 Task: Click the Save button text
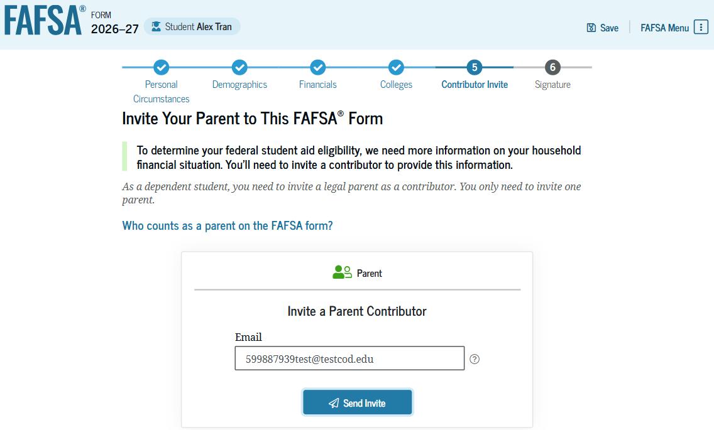(x=609, y=28)
